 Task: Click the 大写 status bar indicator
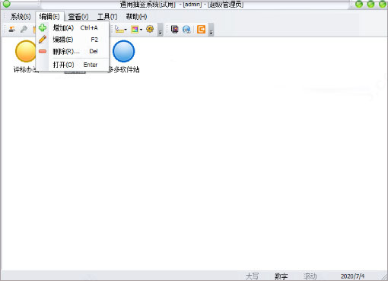click(x=252, y=276)
